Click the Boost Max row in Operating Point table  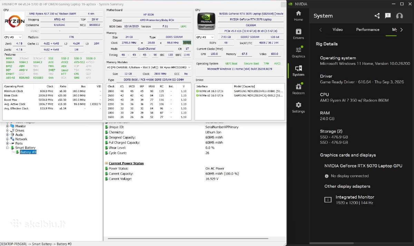53,100
